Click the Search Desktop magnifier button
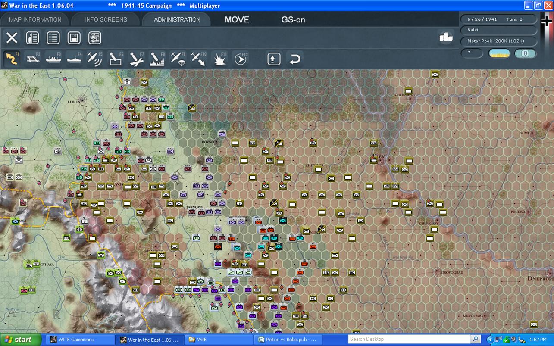The height and width of the screenshot is (346, 554). pos(475,339)
